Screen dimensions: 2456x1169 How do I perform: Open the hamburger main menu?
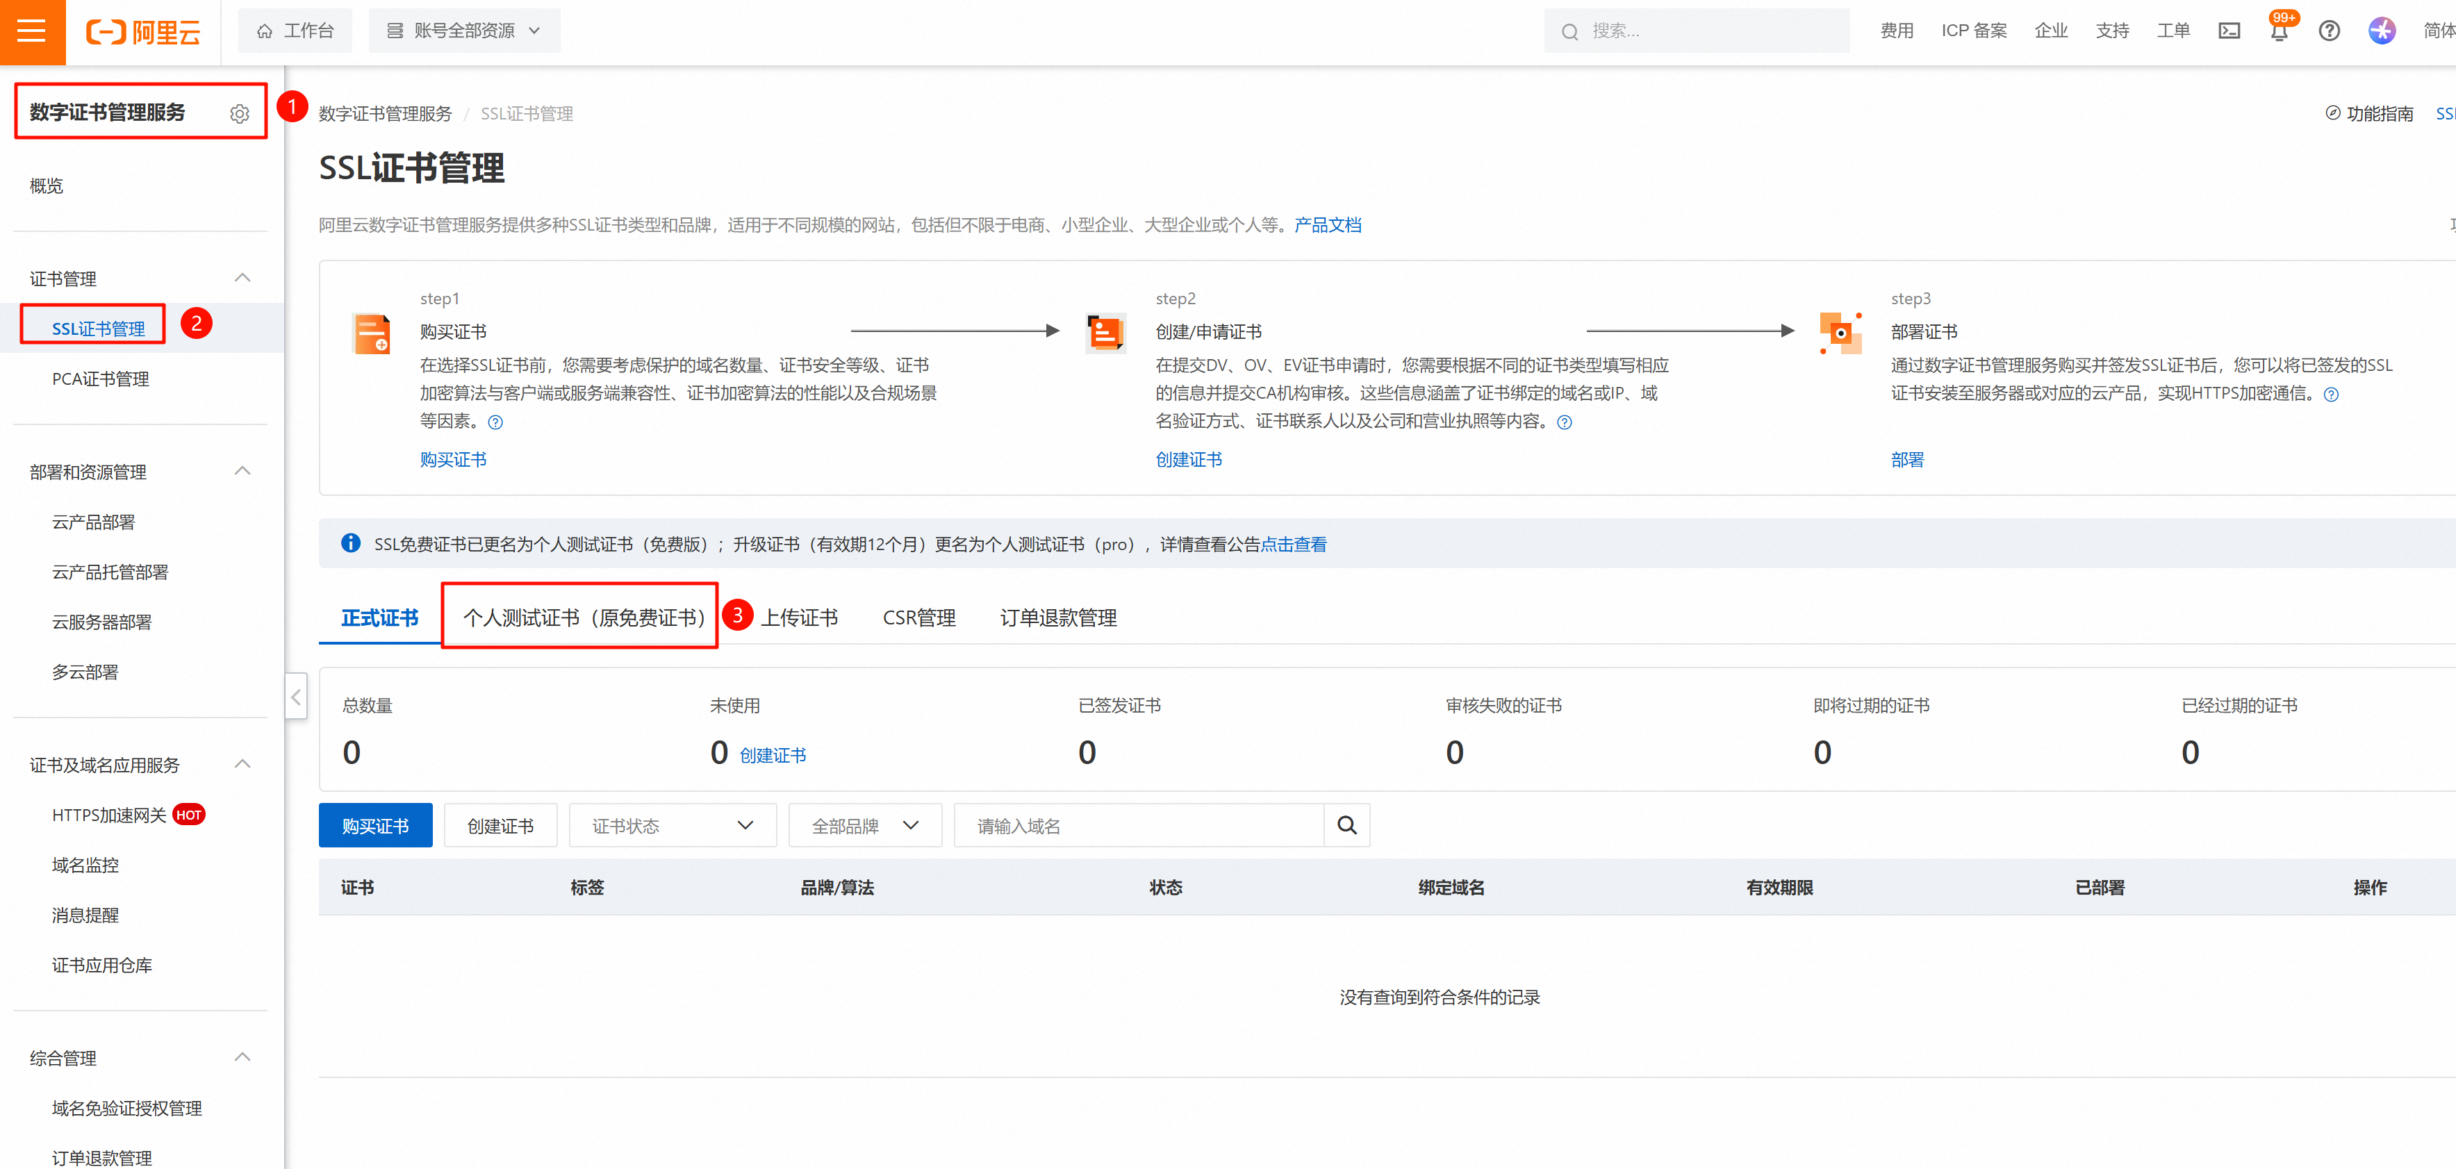coord(31,31)
